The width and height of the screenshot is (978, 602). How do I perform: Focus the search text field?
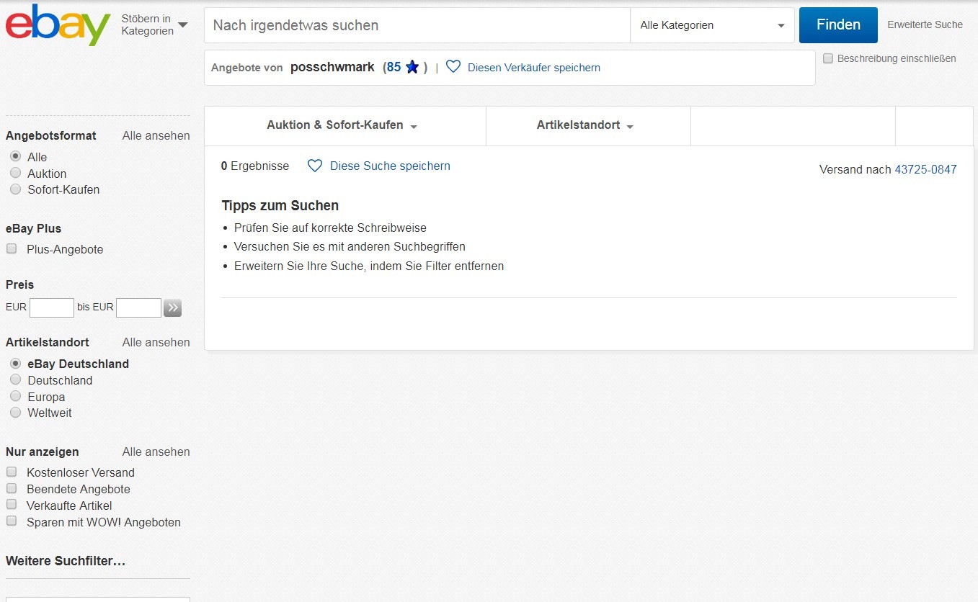[418, 25]
